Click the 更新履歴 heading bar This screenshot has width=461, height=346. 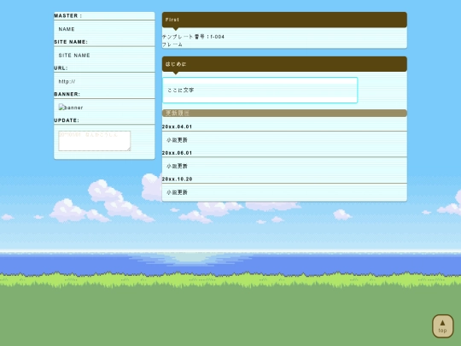coord(284,113)
